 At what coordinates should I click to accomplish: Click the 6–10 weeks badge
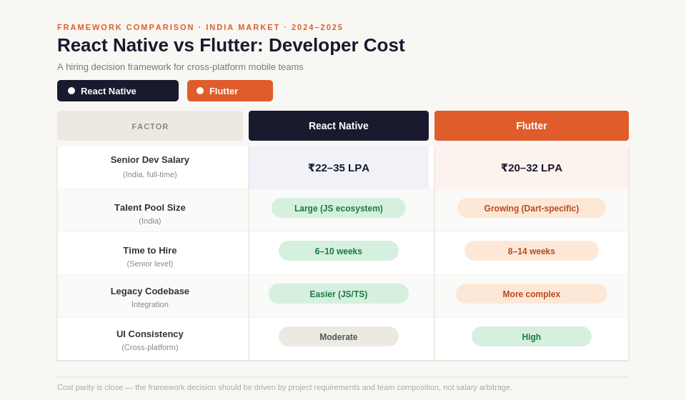coord(339,251)
